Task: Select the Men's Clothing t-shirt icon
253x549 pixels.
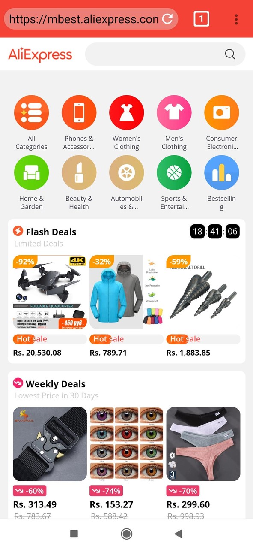Action: point(174,112)
